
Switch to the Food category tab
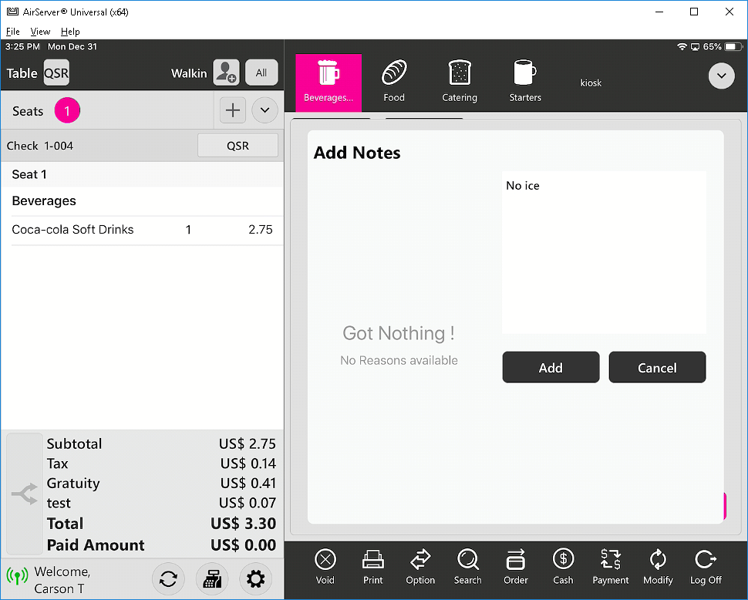[x=394, y=82]
